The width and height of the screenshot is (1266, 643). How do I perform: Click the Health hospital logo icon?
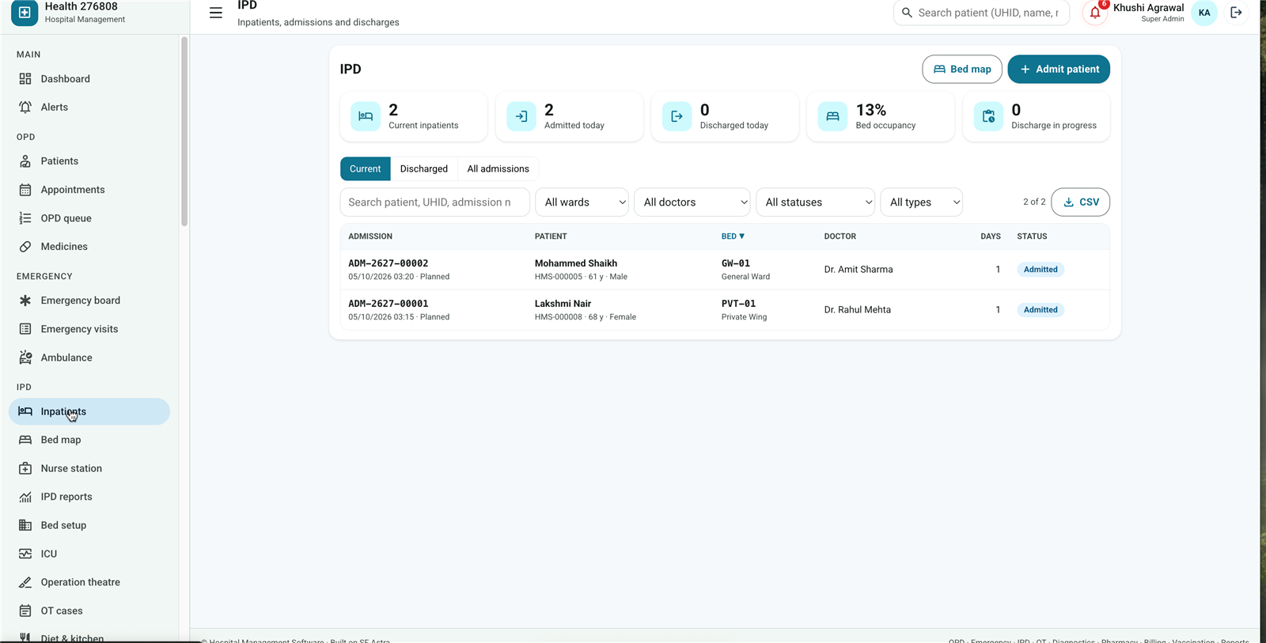tap(25, 13)
